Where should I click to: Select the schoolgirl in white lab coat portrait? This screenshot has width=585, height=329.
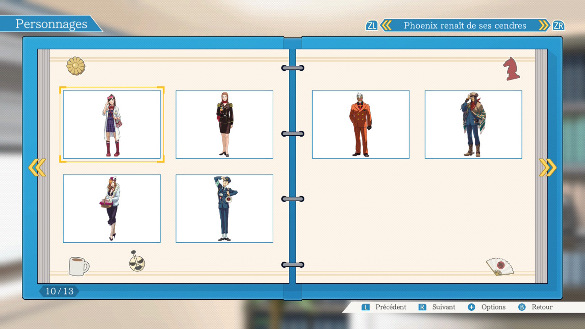point(112,124)
